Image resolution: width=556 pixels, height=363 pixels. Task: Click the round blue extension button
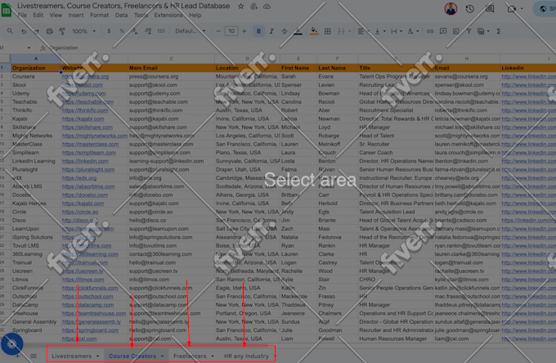11,343
